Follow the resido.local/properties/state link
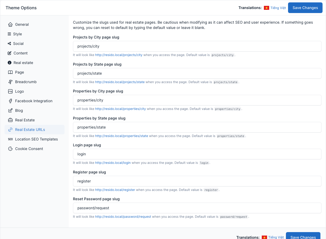 [122, 136]
